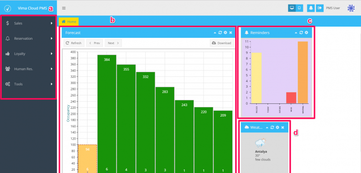Click the hamburger menu icon
Image resolution: width=361 pixels, height=173 pixels.
[64, 8]
